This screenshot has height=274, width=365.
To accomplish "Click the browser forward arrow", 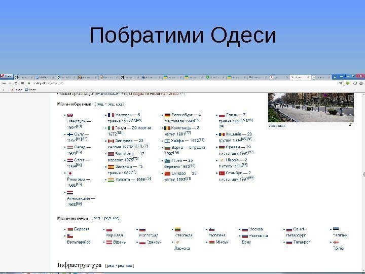I will (10, 83).
